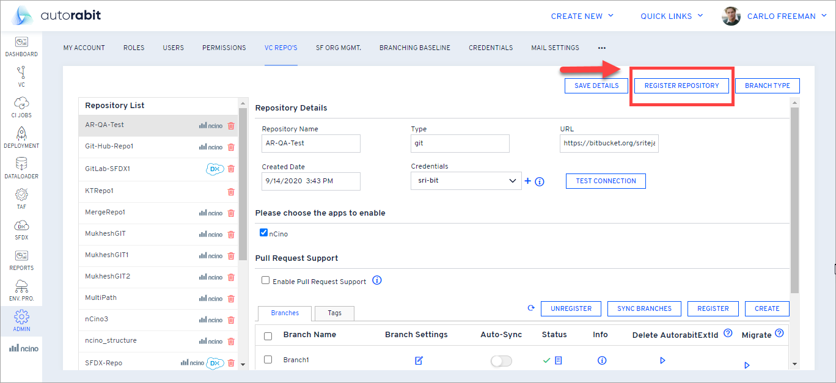Screen dimensions: 836x383
Task: Click the Register Repository button
Action: [x=681, y=86]
